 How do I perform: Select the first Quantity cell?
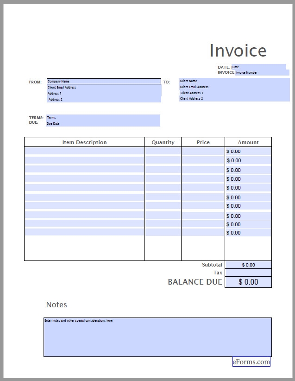pos(163,151)
